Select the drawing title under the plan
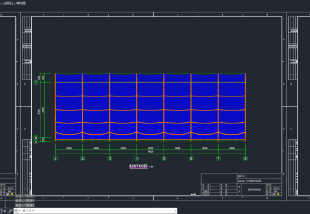310x214 pixels. (138, 166)
